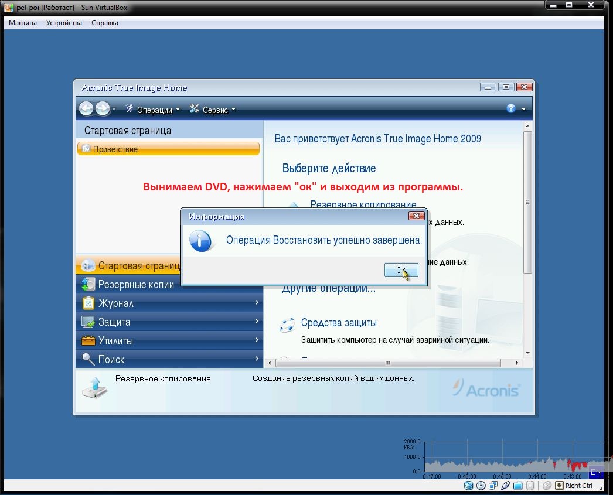Screen dimensions: 613x495
Task: Click the forward navigation arrow in Acronis
Action: tap(103, 109)
